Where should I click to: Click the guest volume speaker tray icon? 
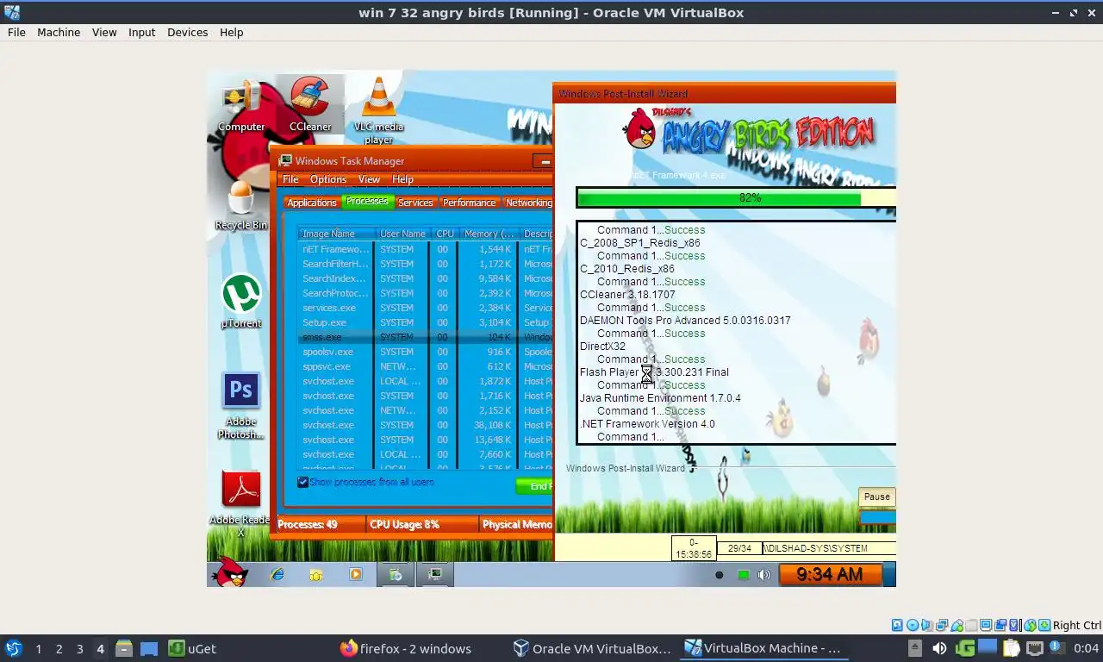tap(764, 575)
